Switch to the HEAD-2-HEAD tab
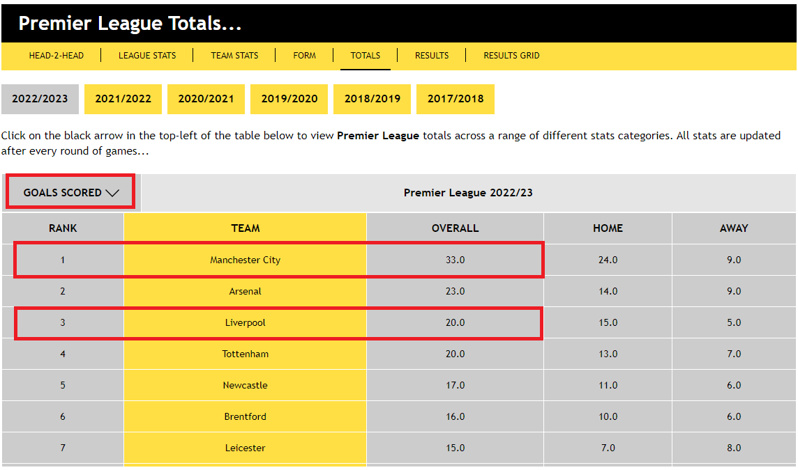This screenshot has height=470, width=798. pos(57,56)
